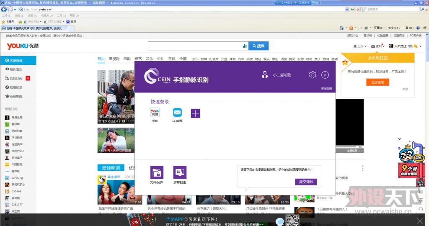Open the 百度 favorite link
The height and width of the screenshot is (226, 429).
coord(71,22)
